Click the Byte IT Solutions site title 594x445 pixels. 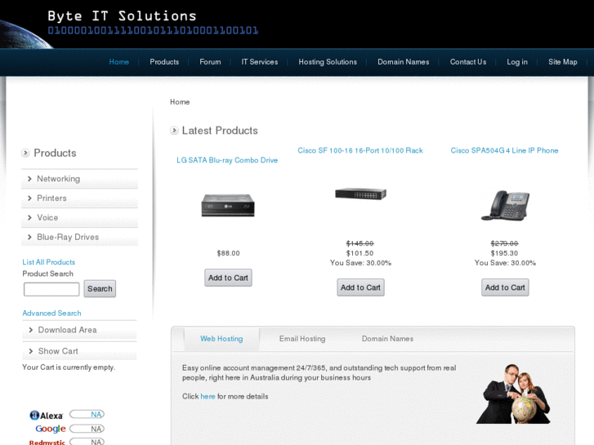pyautogui.click(x=122, y=16)
